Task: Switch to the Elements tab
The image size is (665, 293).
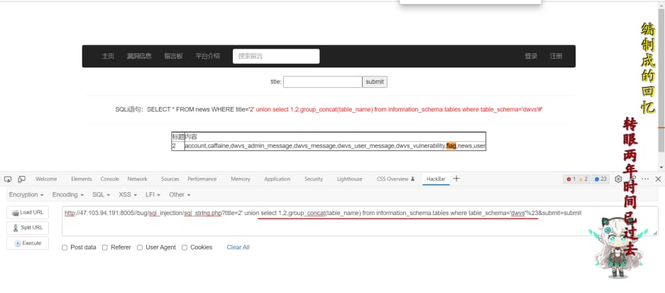Action: [x=82, y=179]
